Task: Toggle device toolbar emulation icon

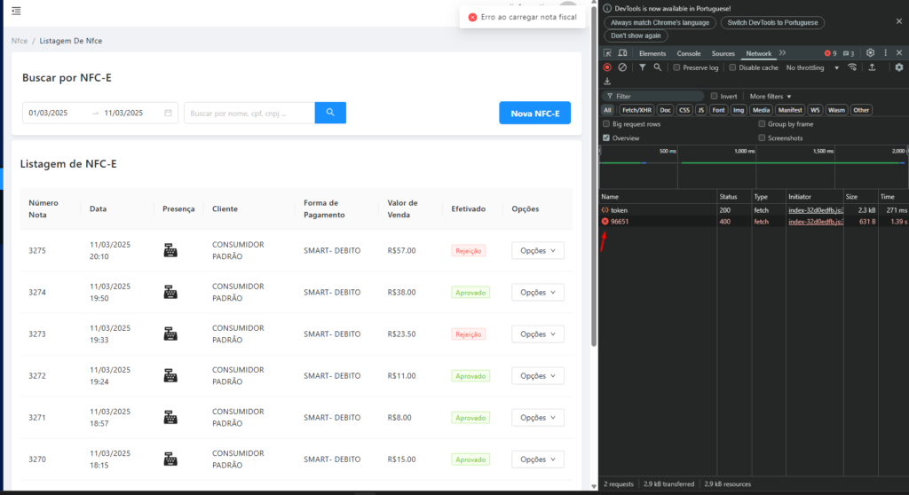Action: click(621, 53)
